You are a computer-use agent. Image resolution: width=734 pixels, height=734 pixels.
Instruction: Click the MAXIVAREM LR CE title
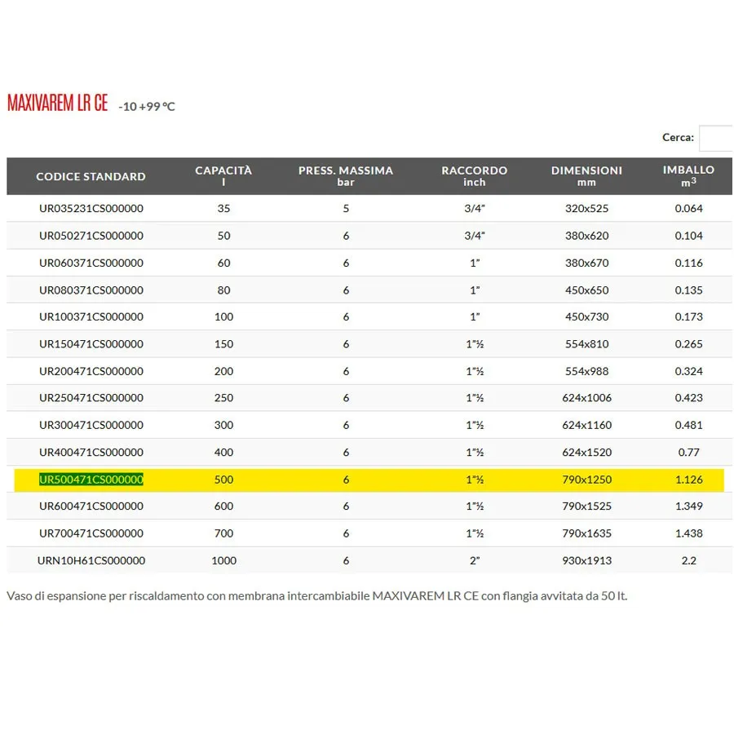[58, 103]
